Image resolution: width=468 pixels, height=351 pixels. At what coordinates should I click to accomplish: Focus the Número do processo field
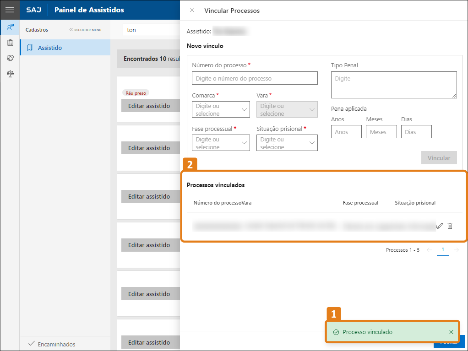[x=255, y=78]
